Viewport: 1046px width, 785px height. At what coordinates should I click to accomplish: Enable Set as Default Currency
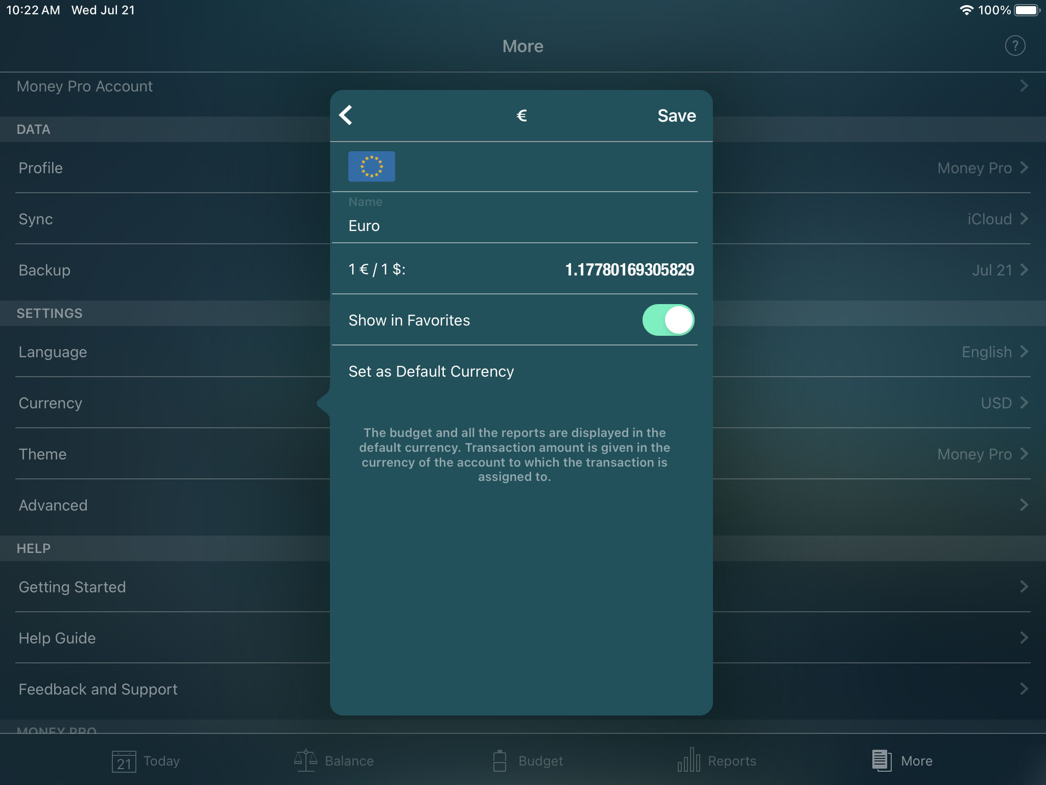pyautogui.click(x=431, y=371)
